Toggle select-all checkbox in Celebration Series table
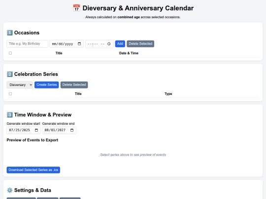Image resolution: width=266 pixels, height=199 pixels. (10, 94)
